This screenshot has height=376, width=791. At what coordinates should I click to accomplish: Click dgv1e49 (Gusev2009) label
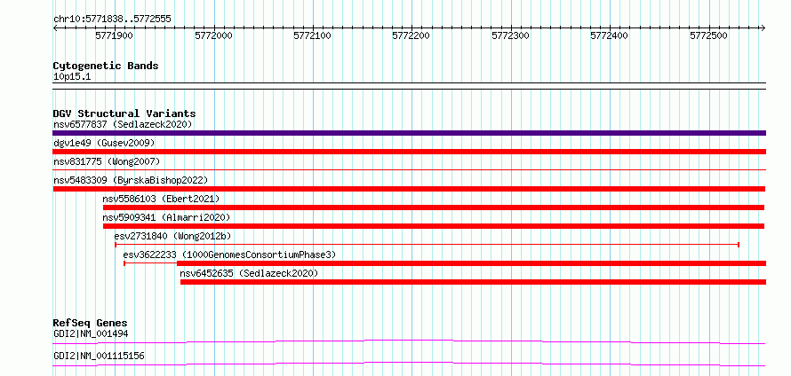tap(104, 143)
